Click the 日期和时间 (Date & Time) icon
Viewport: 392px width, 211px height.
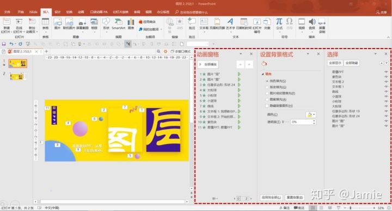coord(244,22)
